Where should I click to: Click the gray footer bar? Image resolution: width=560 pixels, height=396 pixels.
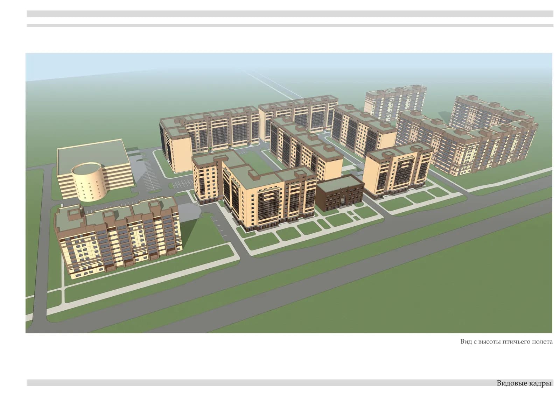tap(290, 383)
